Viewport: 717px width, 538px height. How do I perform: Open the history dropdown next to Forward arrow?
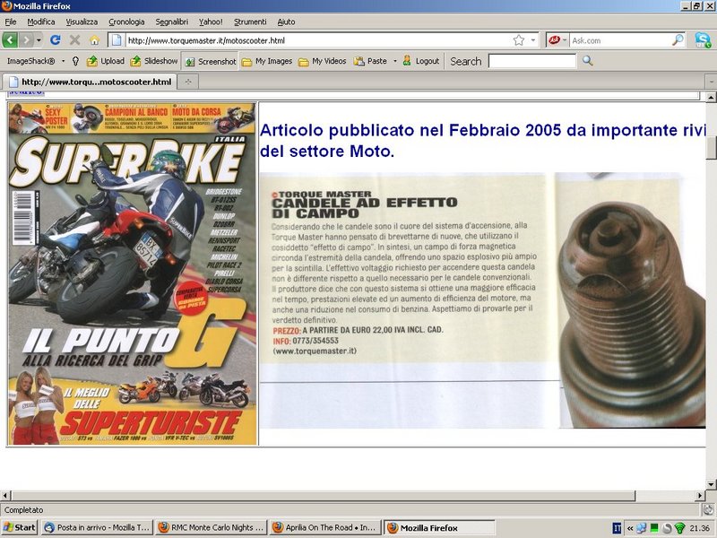(39, 40)
